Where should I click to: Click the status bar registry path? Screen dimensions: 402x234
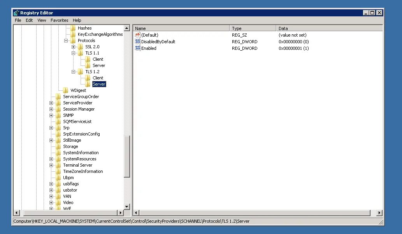click(131, 221)
